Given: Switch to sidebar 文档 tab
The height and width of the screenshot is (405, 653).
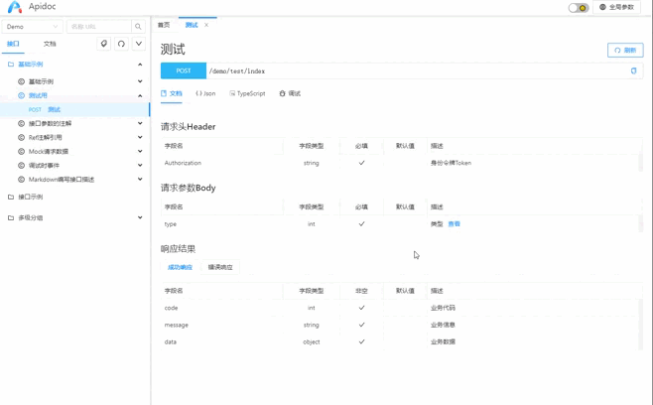Looking at the screenshot, I should tap(50, 44).
